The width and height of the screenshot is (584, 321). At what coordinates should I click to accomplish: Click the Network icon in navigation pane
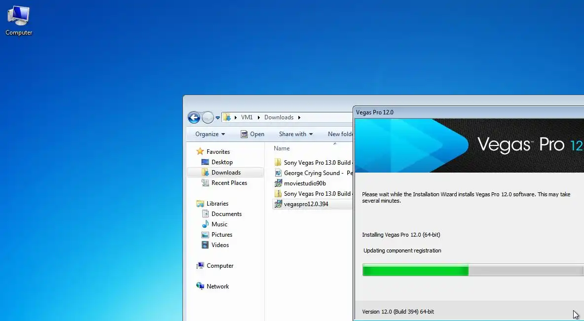200,286
